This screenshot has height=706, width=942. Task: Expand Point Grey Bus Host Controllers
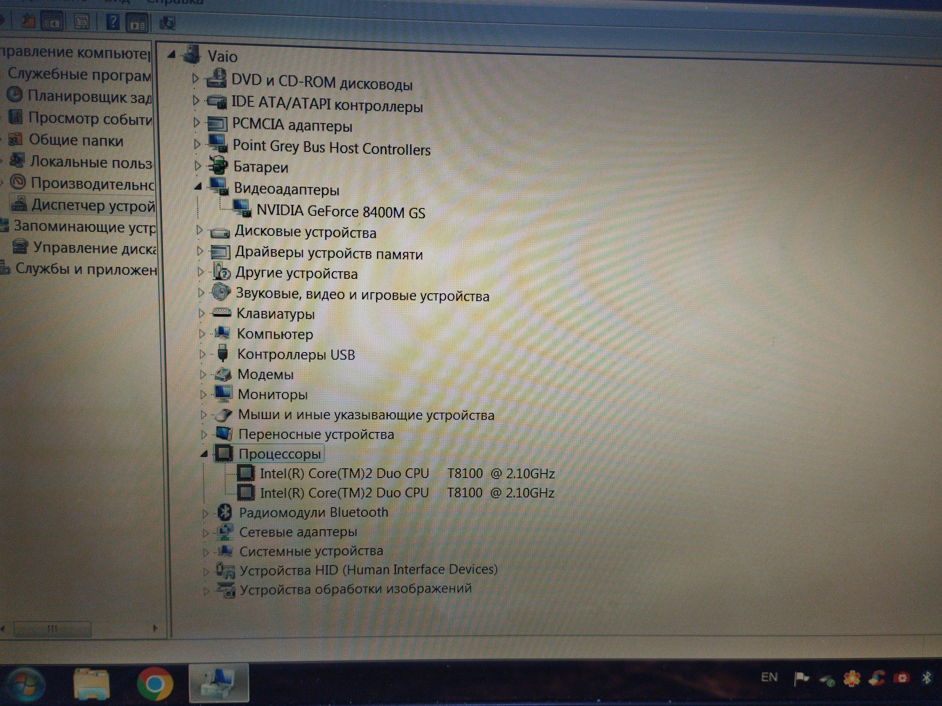click(x=197, y=144)
